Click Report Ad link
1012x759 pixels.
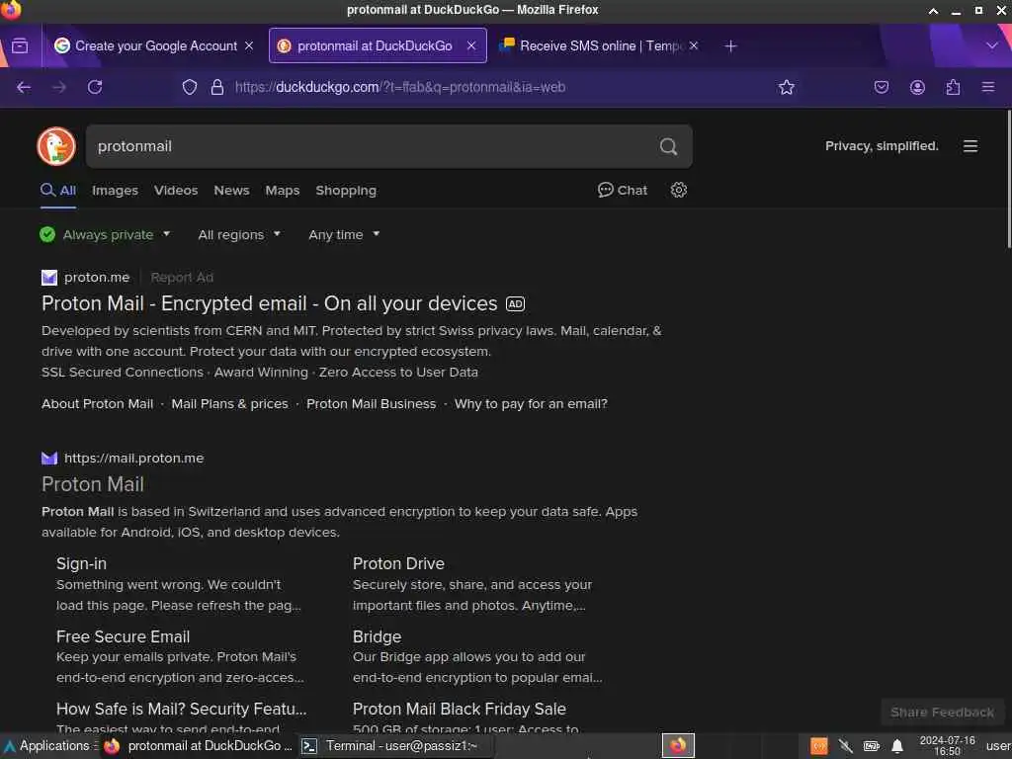[182, 278]
